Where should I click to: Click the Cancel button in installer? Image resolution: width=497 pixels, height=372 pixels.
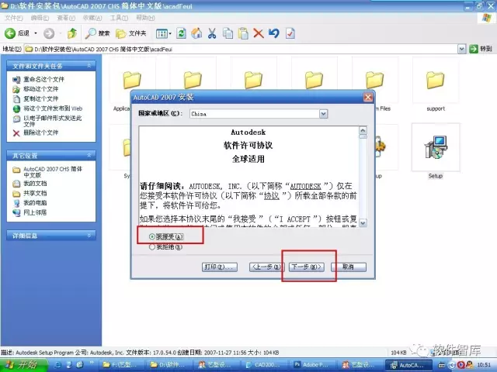349,267
